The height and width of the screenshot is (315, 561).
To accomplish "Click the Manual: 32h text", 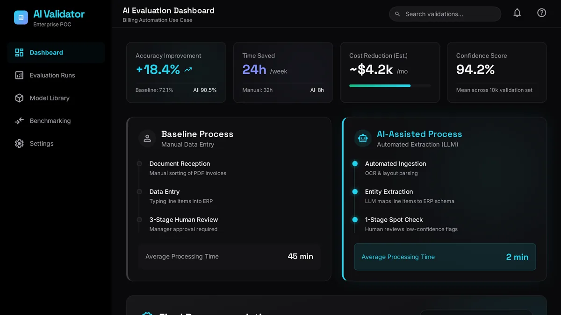I will [257, 90].
